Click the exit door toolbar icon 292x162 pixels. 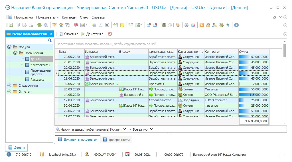164,25
